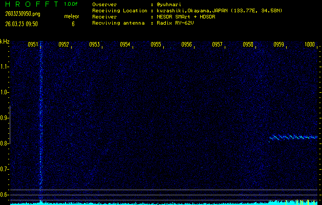Screen dimensions: 322x205
Task: Click the gray vertical range bar beside 0.9
Action: pos(10,125)
